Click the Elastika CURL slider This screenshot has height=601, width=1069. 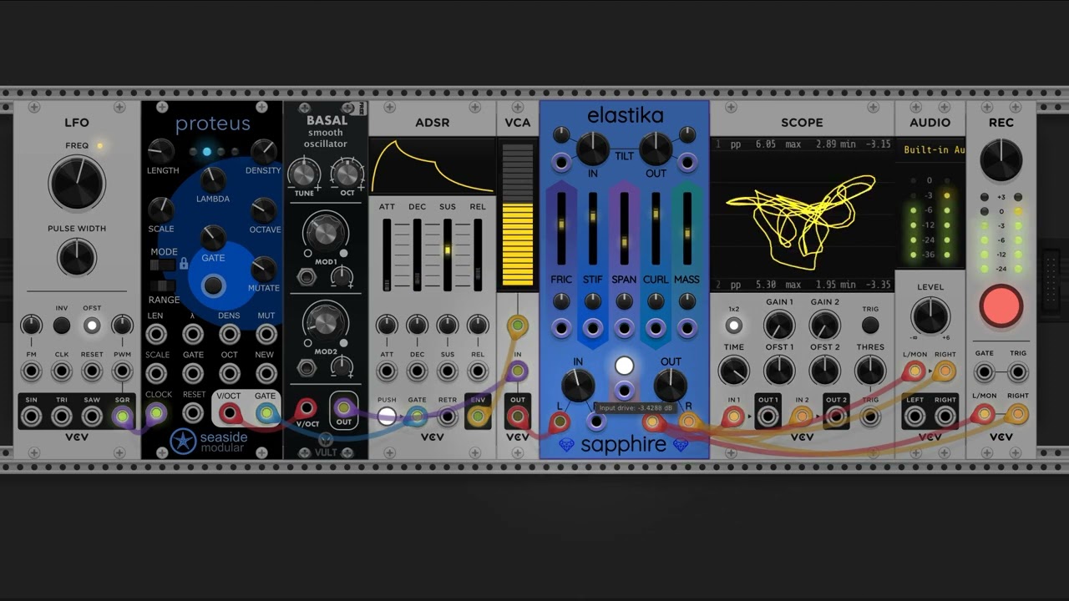click(656, 228)
